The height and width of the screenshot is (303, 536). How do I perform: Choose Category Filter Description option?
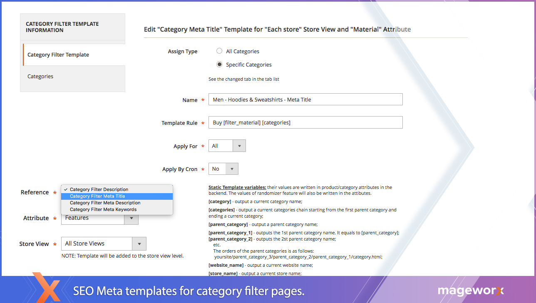[117, 189]
